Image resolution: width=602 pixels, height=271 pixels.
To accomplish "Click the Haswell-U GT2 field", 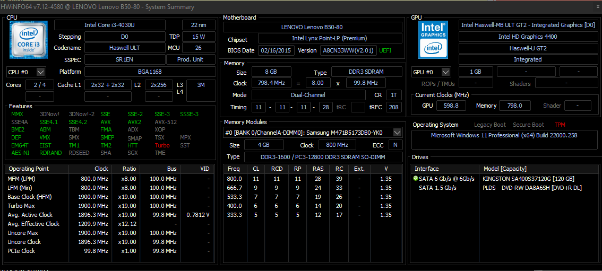I will click(x=528, y=48).
